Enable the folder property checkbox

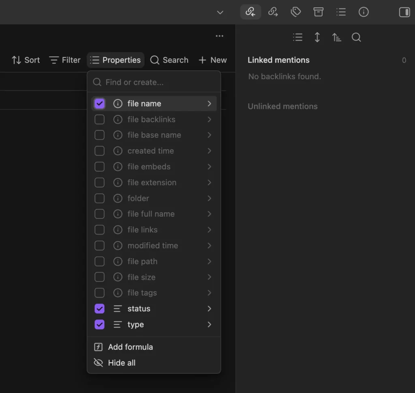click(100, 199)
